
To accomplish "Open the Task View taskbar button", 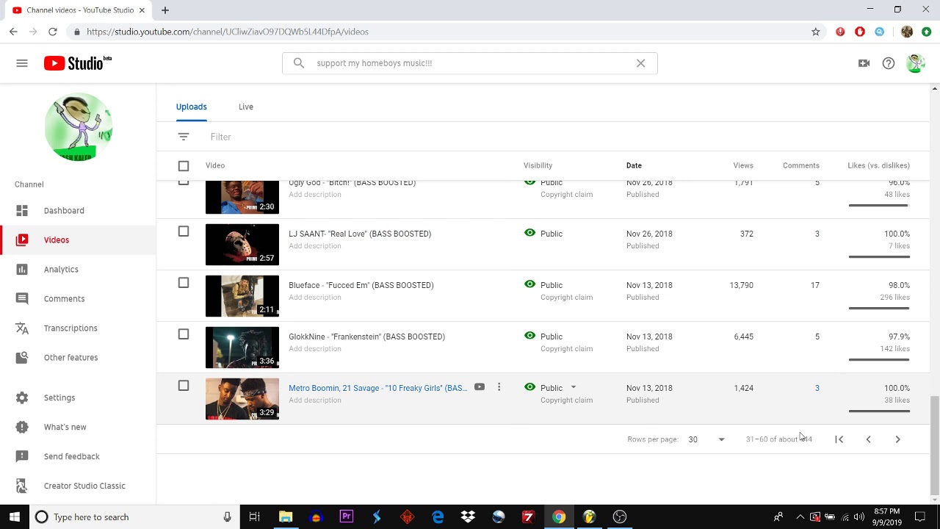I will click(x=254, y=517).
